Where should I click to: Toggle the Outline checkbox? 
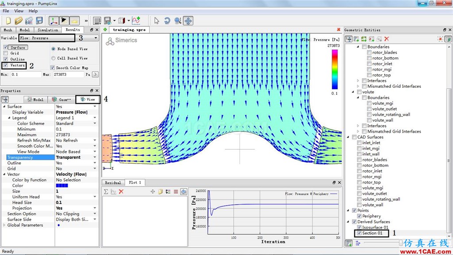click(x=5, y=59)
